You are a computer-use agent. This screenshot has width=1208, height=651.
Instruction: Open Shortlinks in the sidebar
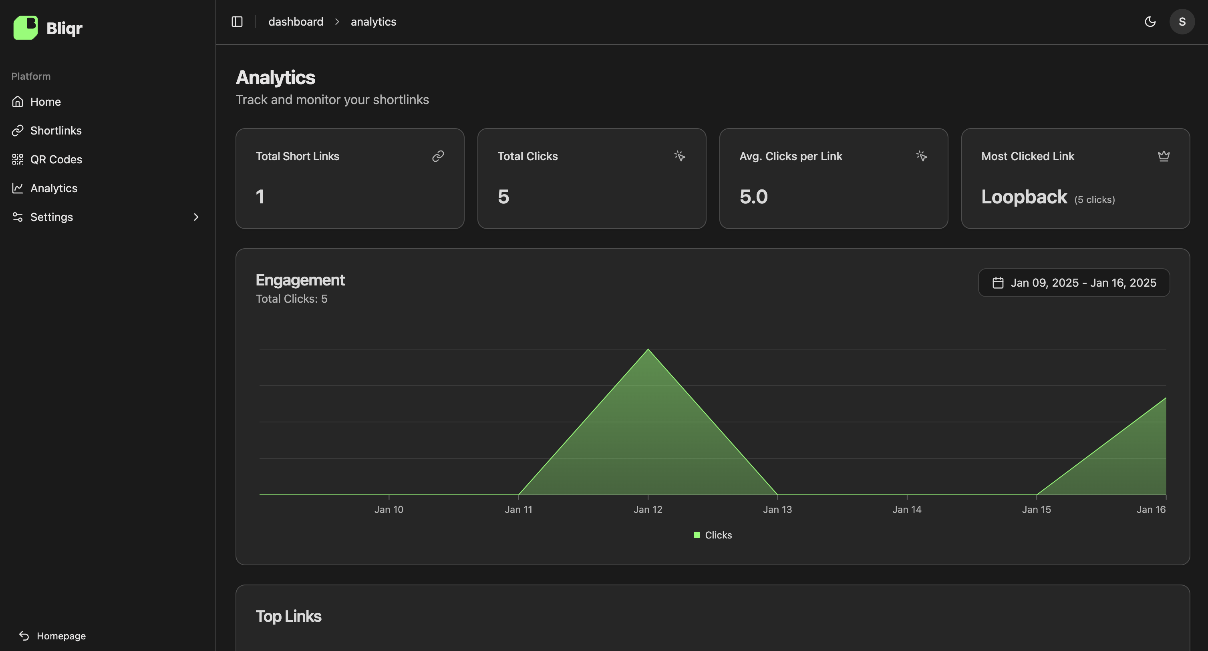coord(107,130)
